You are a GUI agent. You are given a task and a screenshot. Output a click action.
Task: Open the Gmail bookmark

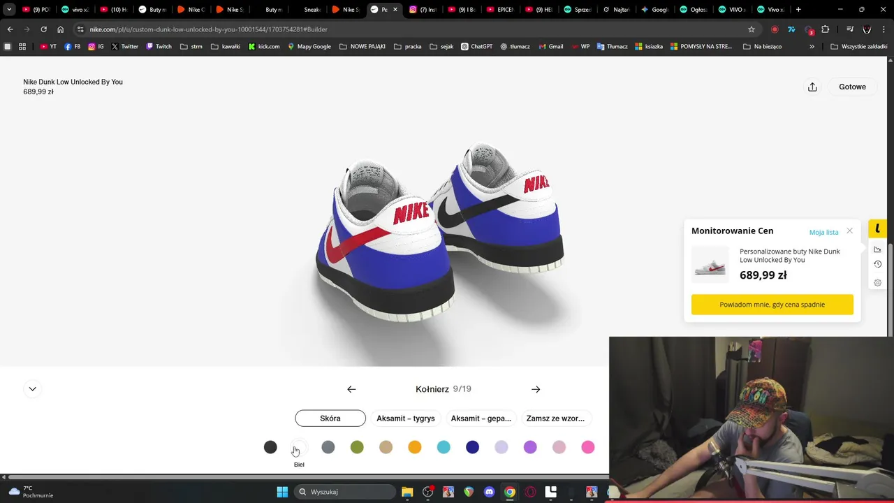551,46
